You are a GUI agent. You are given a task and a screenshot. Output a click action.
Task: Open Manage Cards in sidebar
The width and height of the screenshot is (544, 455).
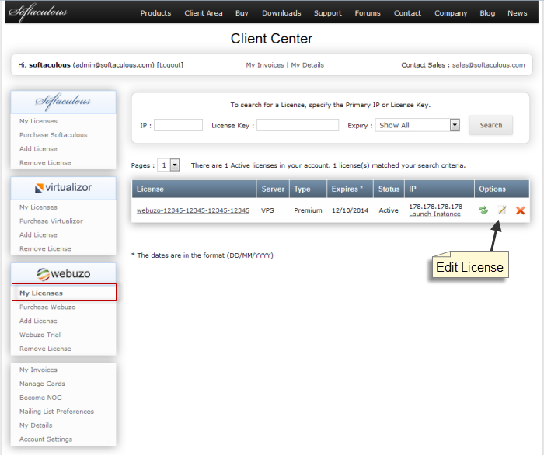pyautogui.click(x=42, y=384)
